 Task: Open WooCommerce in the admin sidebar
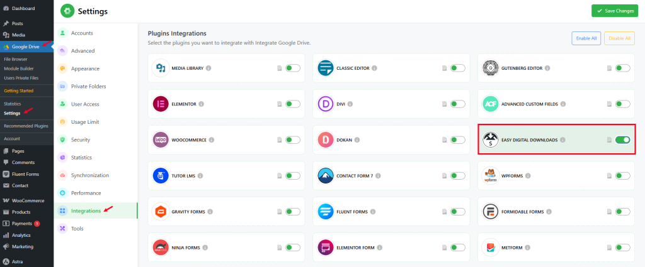coord(26,200)
